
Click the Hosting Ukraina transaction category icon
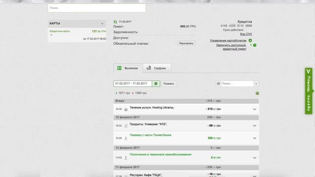126,109
